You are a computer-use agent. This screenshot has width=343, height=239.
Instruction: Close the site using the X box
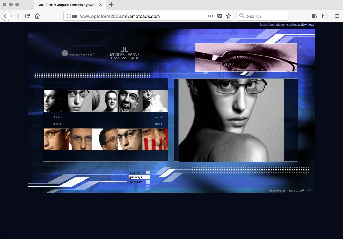tap(148, 187)
